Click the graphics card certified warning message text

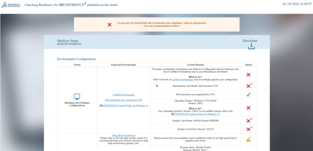click(195, 139)
